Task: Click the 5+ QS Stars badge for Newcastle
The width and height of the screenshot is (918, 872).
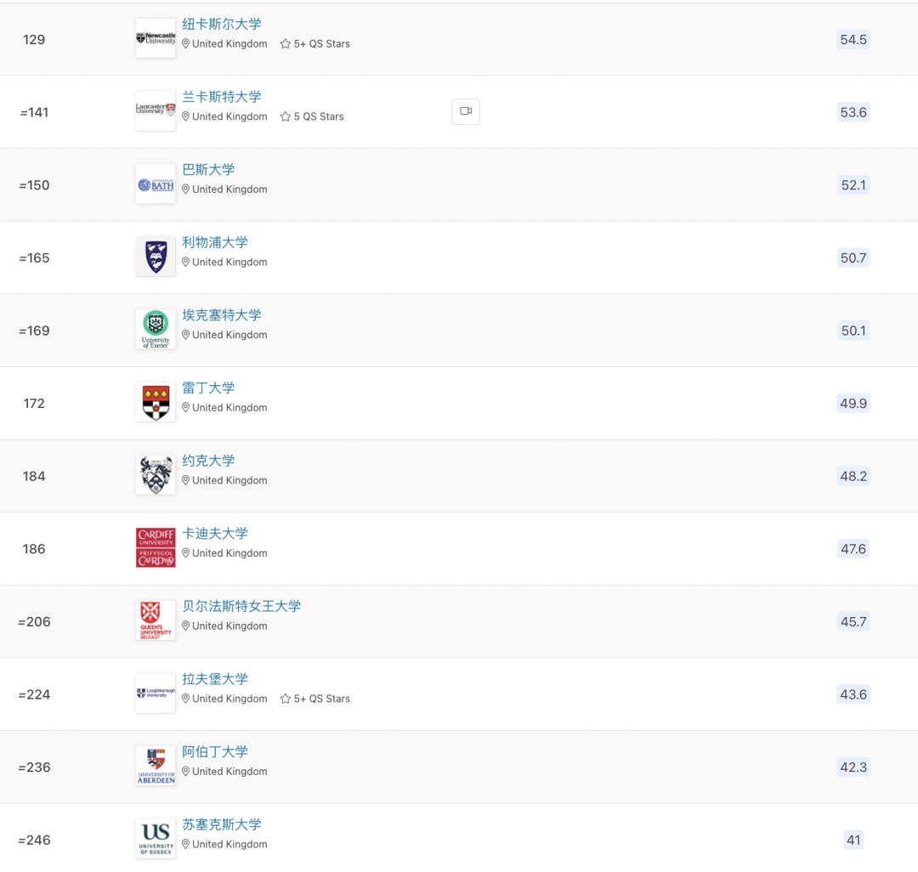Action: [x=315, y=44]
